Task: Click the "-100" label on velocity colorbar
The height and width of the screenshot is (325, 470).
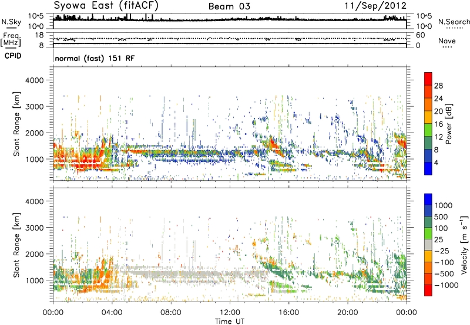Action: [444, 262]
